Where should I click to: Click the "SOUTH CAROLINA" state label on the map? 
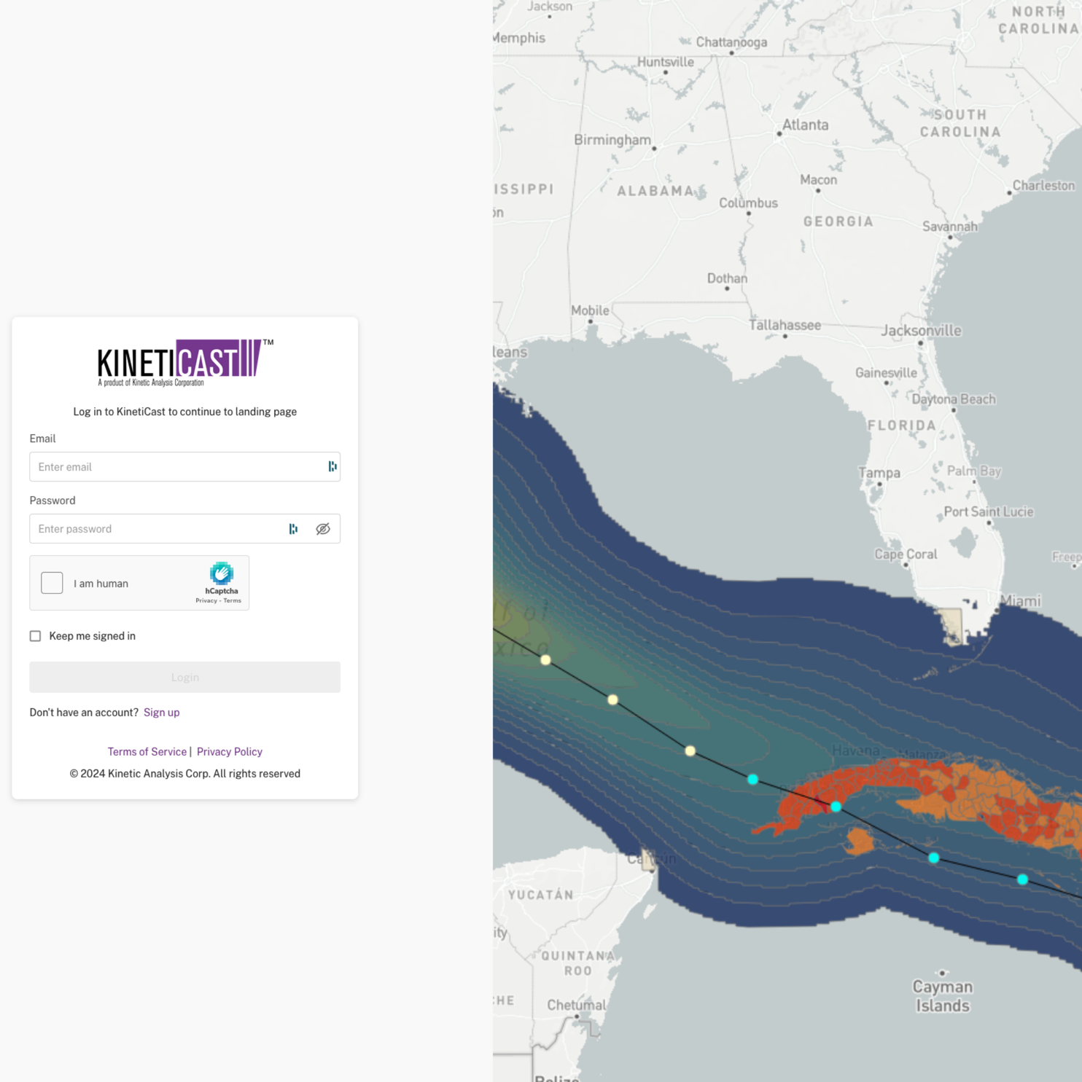[x=960, y=123]
